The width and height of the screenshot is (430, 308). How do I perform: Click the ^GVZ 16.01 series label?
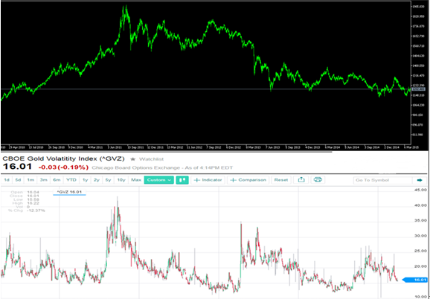coord(69,192)
